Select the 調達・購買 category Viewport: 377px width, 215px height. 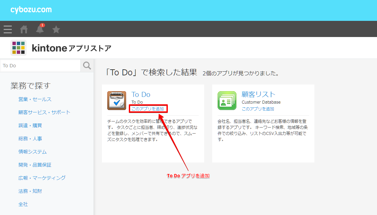click(x=30, y=125)
